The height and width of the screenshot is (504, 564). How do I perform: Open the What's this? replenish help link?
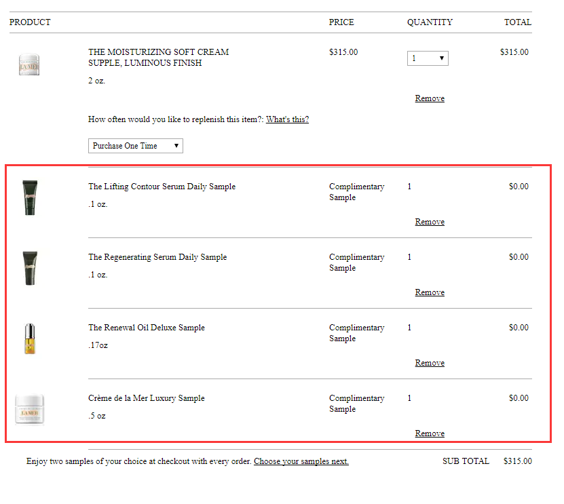[x=287, y=119]
